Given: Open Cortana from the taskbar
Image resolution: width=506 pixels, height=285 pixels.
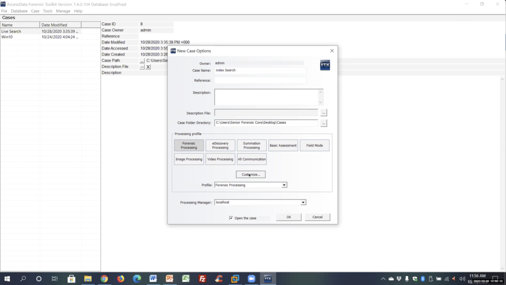Looking at the screenshot, I should tap(39, 279).
